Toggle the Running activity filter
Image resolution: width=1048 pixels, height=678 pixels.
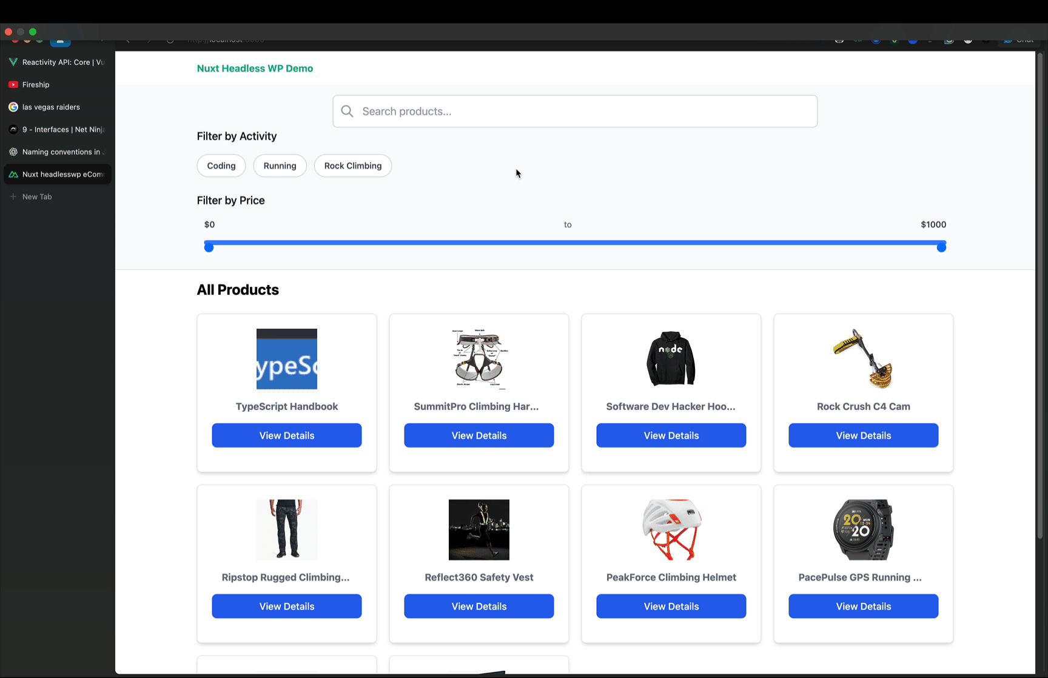[x=280, y=166]
